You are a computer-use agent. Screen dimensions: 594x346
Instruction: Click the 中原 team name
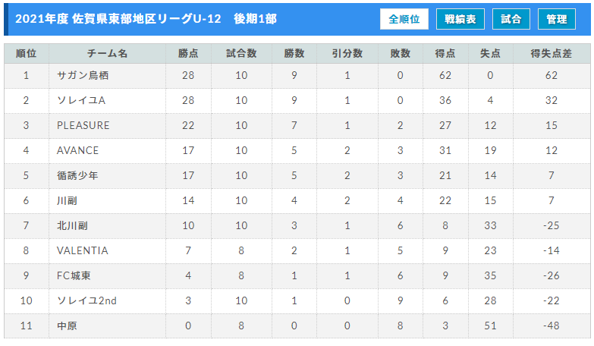[x=67, y=326]
